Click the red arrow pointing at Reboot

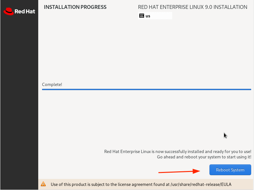point(179,172)
